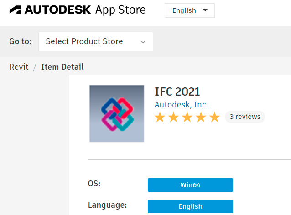View the 3 reviews badge
This screenshot has height=215, width=291.
(x=245, y=117)
